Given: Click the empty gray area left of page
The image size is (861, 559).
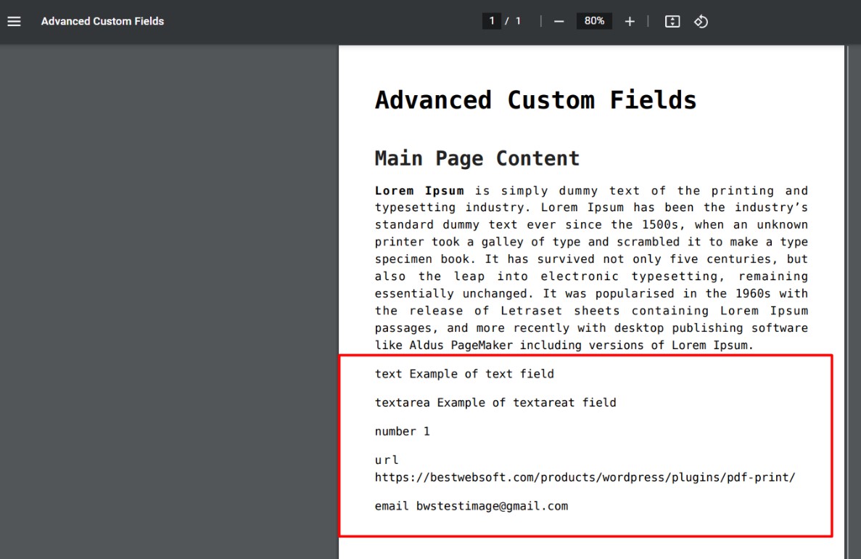Looking at the screenshot, I should (x=167, y=290).
